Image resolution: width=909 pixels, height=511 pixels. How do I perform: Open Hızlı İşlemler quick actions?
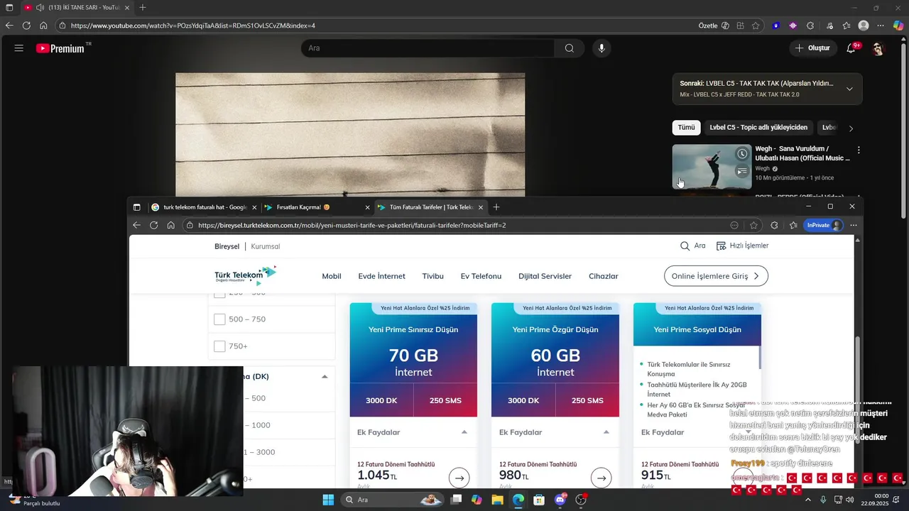(x=742, y=246)
